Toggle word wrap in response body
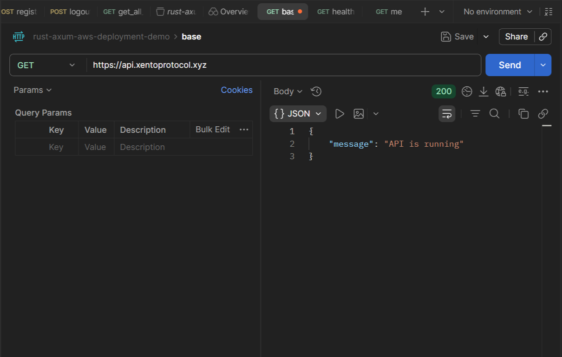 447,114
